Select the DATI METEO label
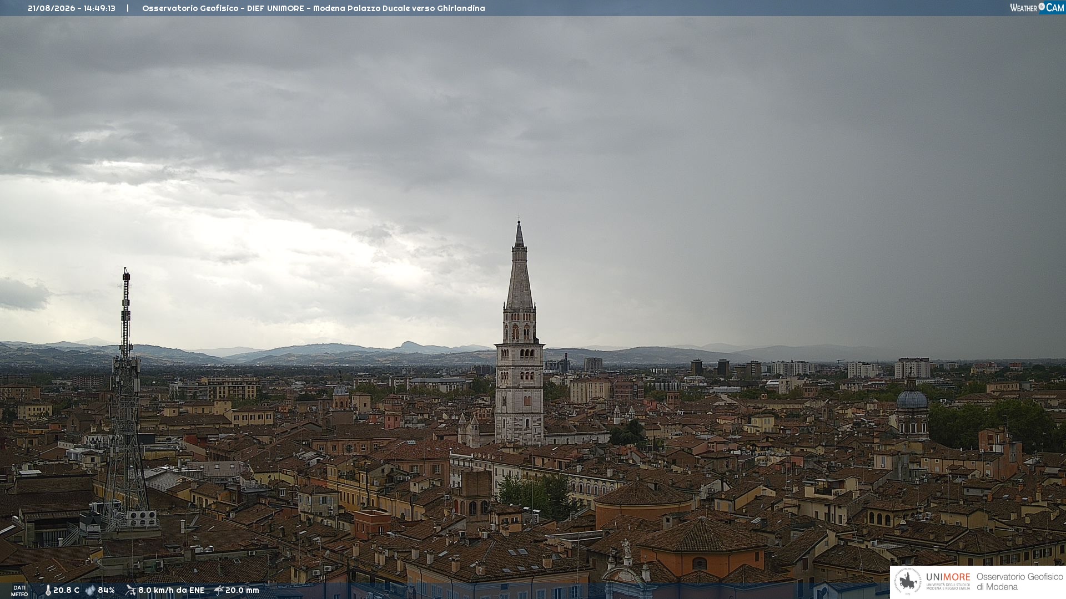Screen dimensions: 1066x599 pyautogui.click(x=19, y=591)
